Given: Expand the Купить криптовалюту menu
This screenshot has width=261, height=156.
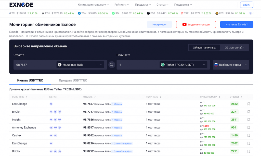Looking at the screenshot, I should point(93,5).
